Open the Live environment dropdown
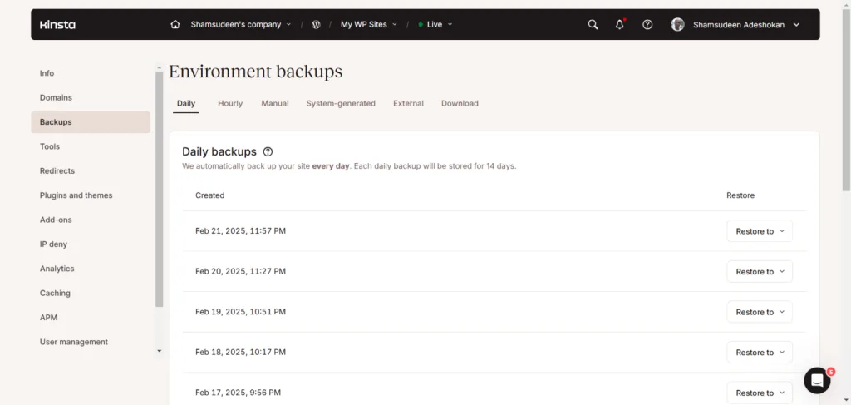The image size is (851, 405). tap(435, 24)
